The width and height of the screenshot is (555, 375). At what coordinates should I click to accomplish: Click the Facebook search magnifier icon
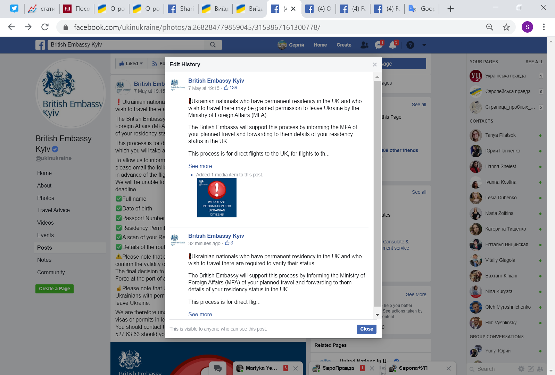point(213,45)
